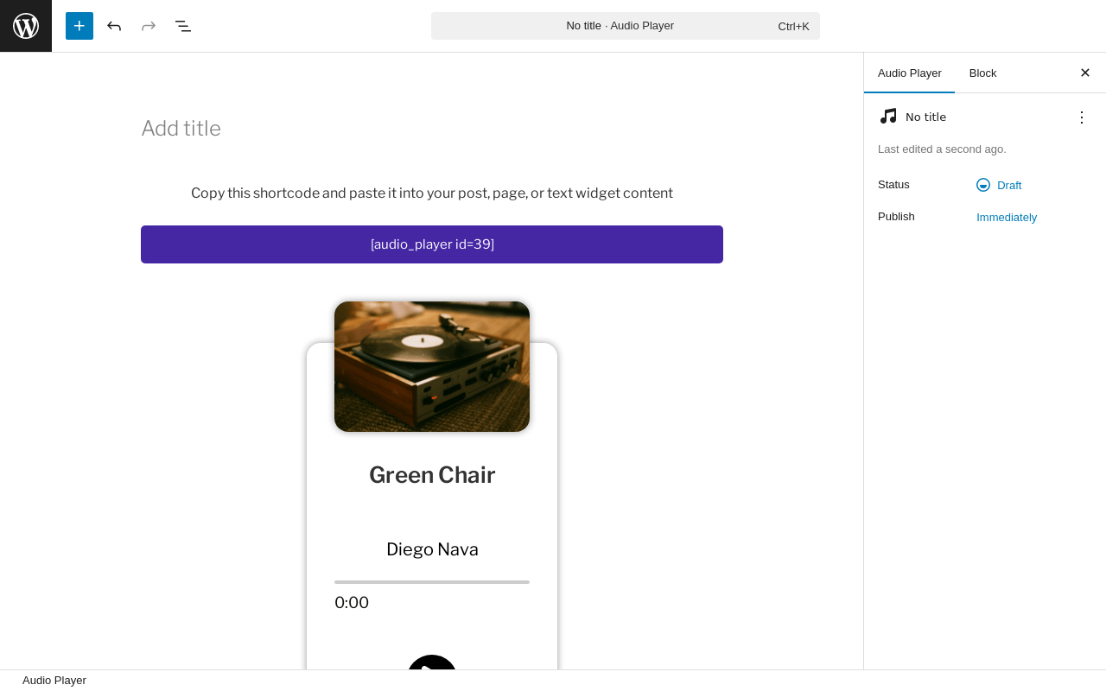Open the three-dot actions menu beside No title
The width and height of the screenshot is (1106, 691).
click(1082, 117)
